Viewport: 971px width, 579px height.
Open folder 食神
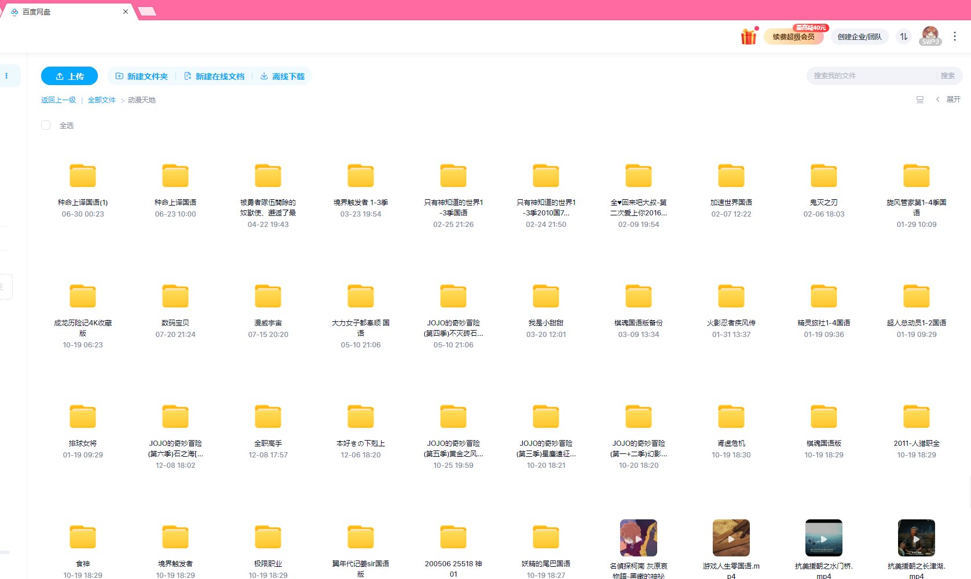[x=83, y=537]
